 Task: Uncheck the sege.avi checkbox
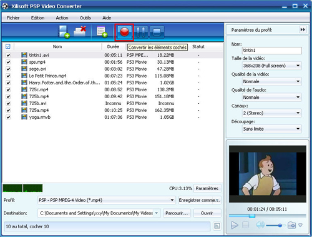pyautogui.click(x=8, y=69)
